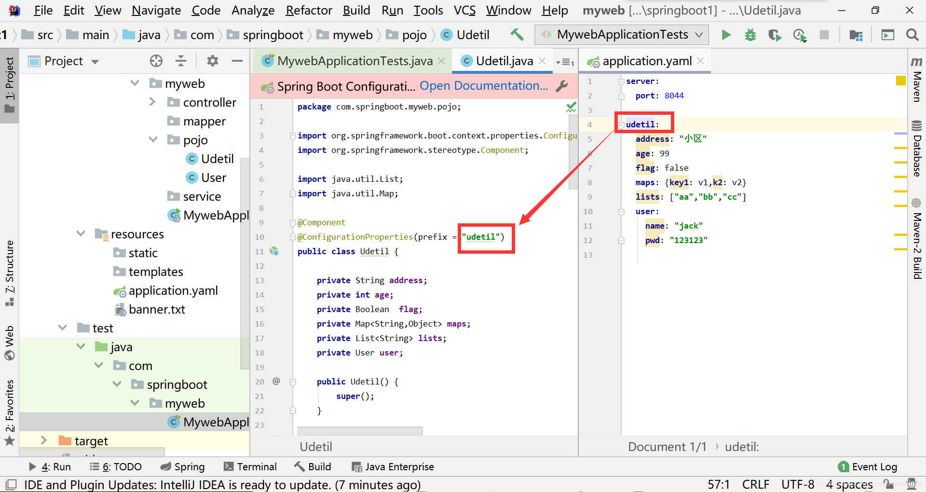Toggle the 1: Project side tool button

coord(10,85)
